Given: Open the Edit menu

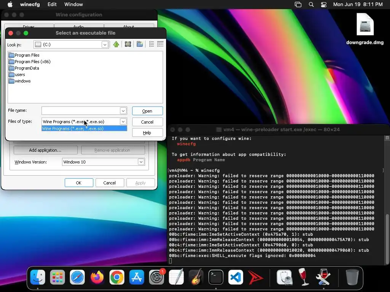Looking at the screenshot, I should (x=52, y=4).
